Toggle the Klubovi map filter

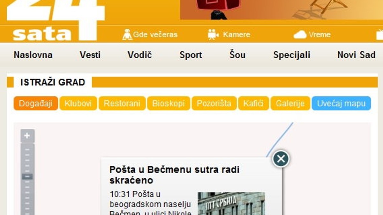point(78,104)
